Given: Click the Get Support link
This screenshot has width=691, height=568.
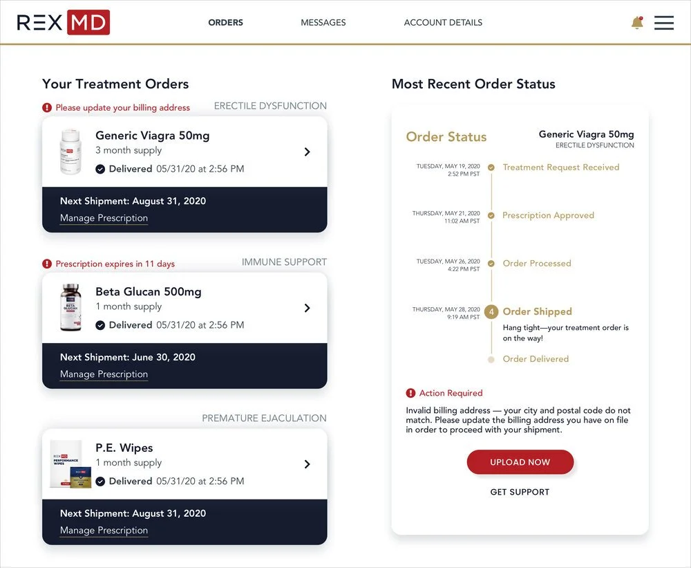Looking at the screenshot, I should [x=520, y=492].
